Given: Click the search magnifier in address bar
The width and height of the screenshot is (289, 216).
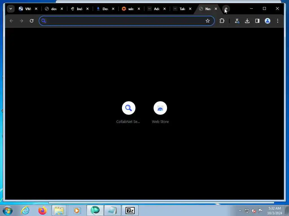Looking at the screenshot, I should pos(43,21).
